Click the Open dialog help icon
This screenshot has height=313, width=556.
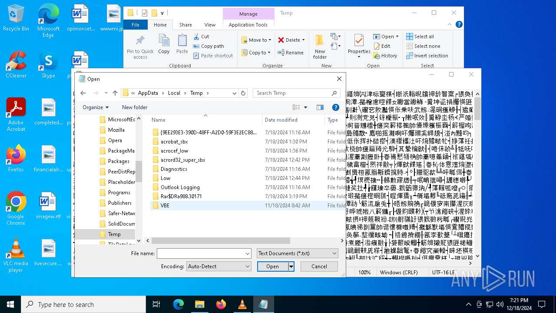click(x=335, y=107)
